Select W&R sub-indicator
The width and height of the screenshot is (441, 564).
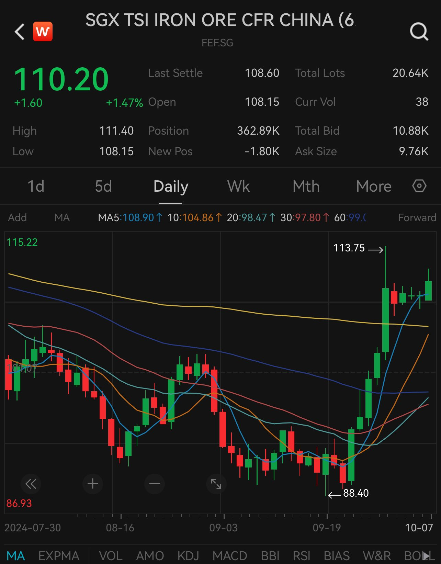377,555
